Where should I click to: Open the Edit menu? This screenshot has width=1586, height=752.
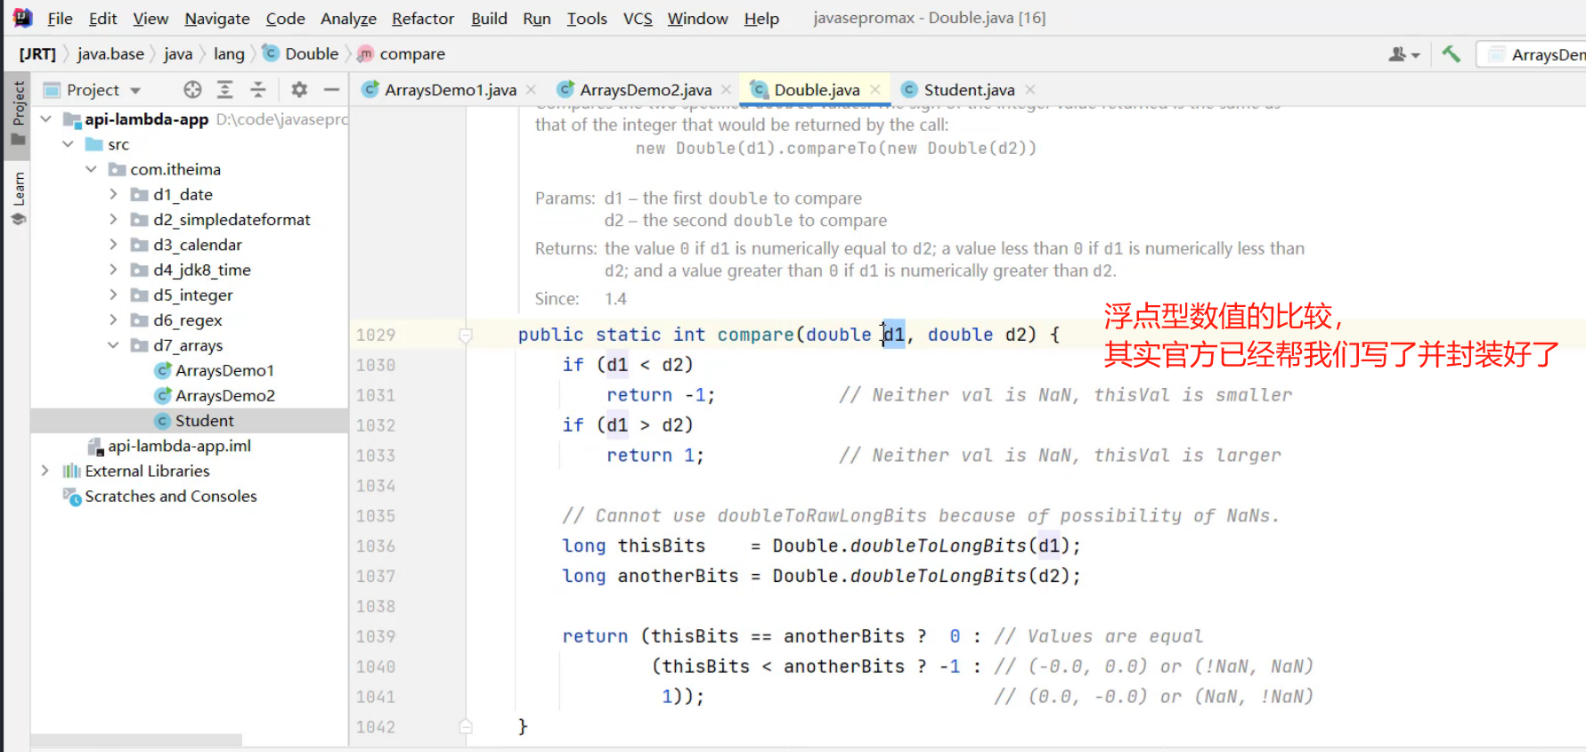pyautogui.click(x=102, y=18)
